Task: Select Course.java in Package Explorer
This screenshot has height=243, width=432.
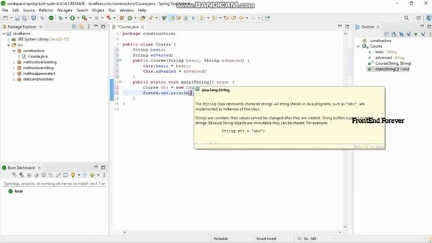Action: (38, 57)
